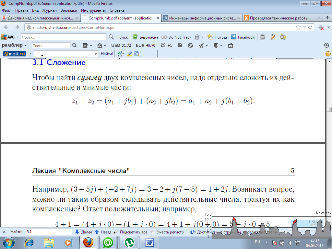Close the CompNumb.pdf tab
The height and width of the screenshot is (249, 332).
coord(158,18)
